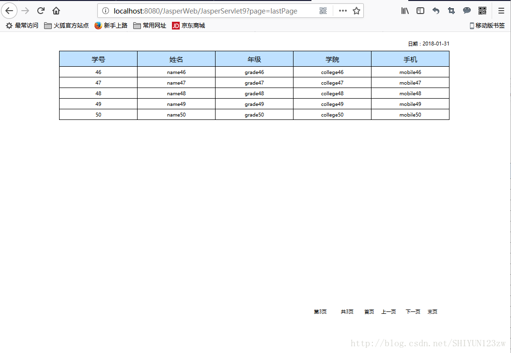Open the page actions three-dot menu
This screenshot has width=511, height=353.
343,11
